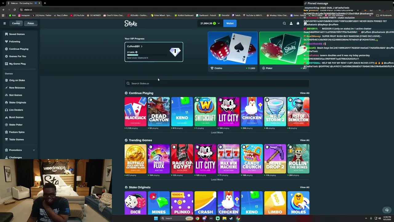
Task: Open the Double Flux game thumbnail
Action: (x=159, y=159)
